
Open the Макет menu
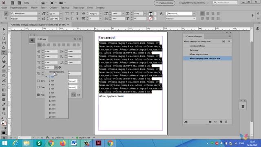34,8
